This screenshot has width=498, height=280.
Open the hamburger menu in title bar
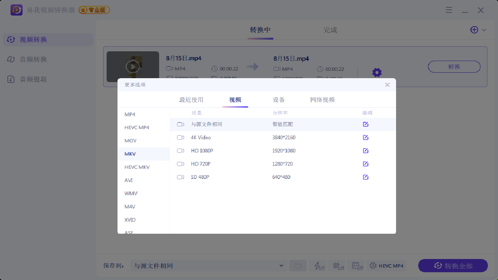tap(449, 10)
